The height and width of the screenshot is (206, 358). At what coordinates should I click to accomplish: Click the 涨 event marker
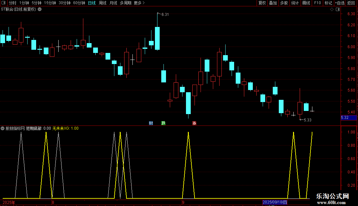point(194,123)
